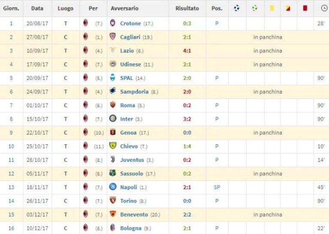Click the minutes played clock icon

(x=324, y=8)
